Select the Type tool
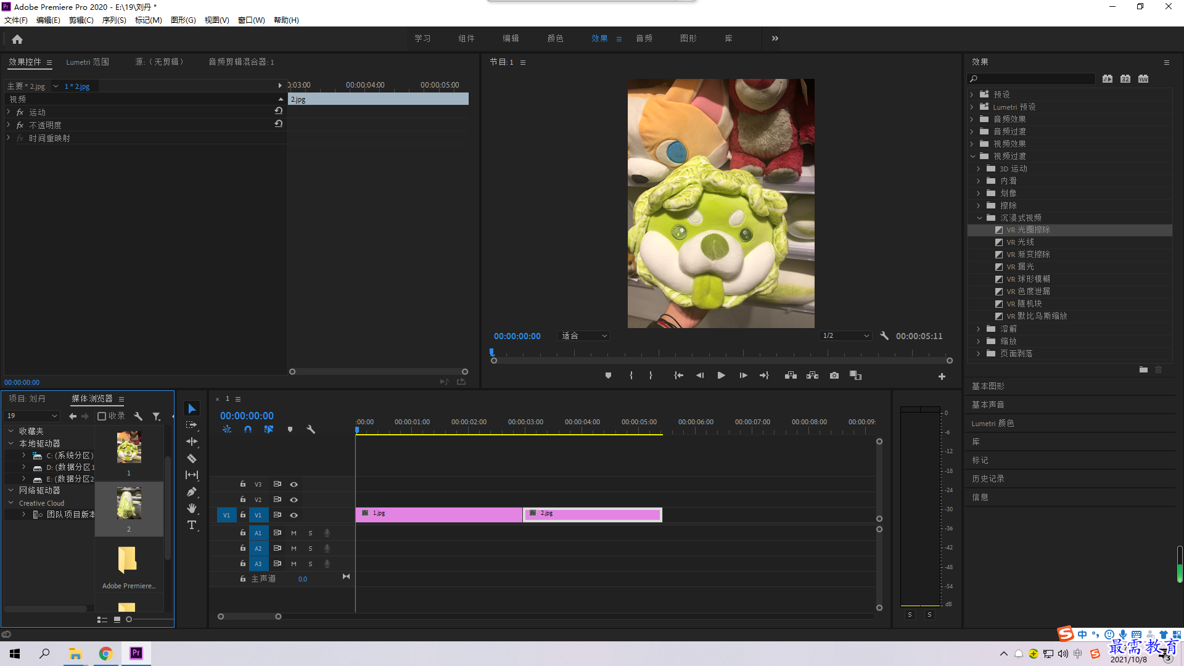The width and height of the screenshot is (1184, 666). 192,525
